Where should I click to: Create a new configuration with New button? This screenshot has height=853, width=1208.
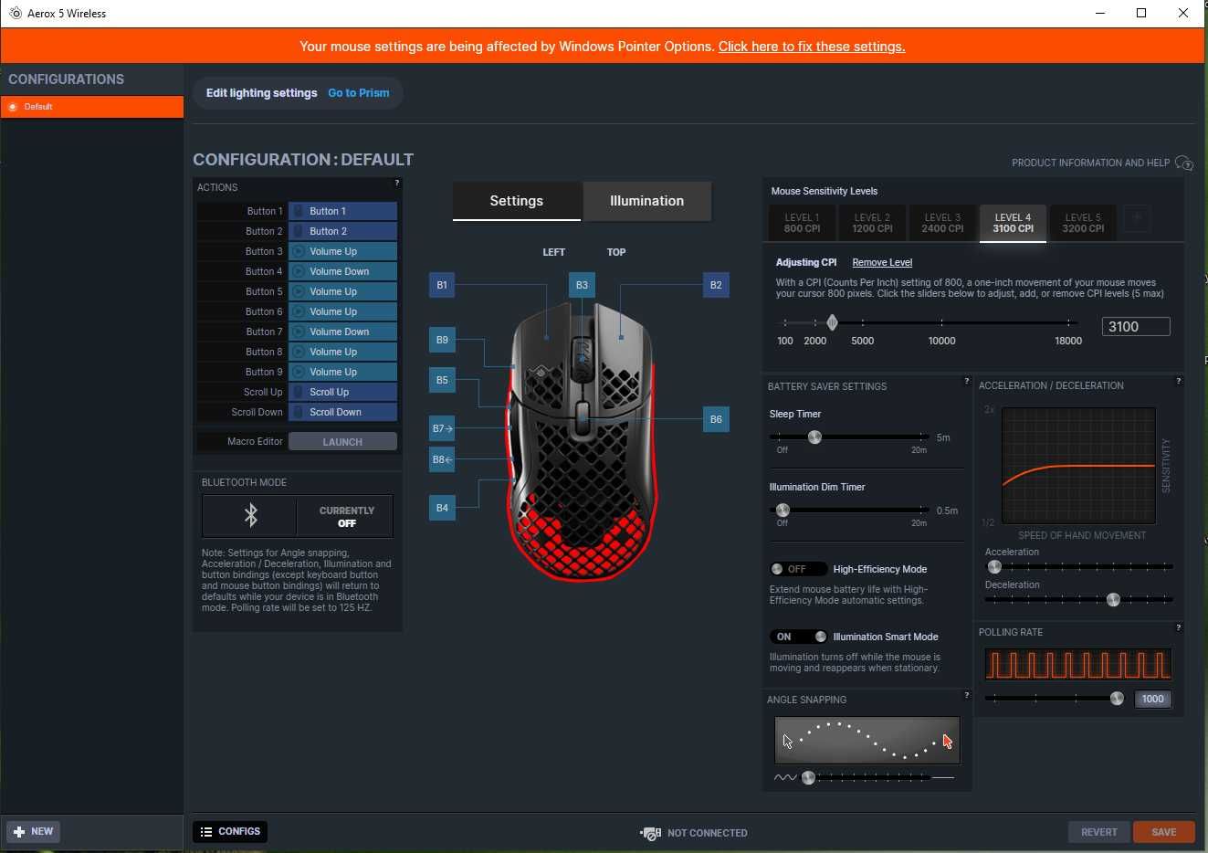pos(33,831)
